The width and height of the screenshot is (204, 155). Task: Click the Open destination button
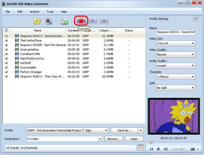click(134, 139)
